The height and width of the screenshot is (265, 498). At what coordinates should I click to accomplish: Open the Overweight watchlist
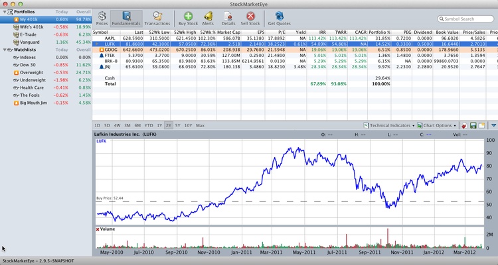pyautogui.click(x=46, y=73)
